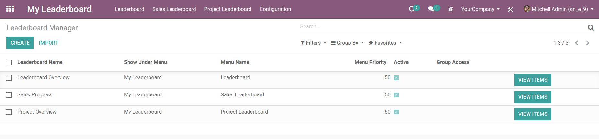Open the chat messages icon
The image size is (599, 139).
[x=431, y=9]
